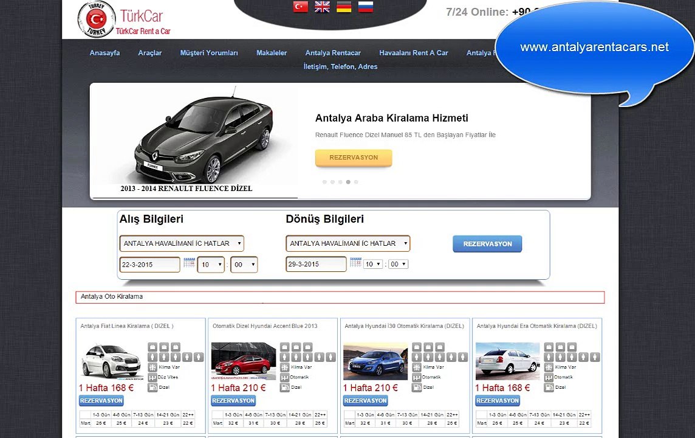
Task: Open Antalya Fiat Linea Kiralama title link
Action: (127, 326)
